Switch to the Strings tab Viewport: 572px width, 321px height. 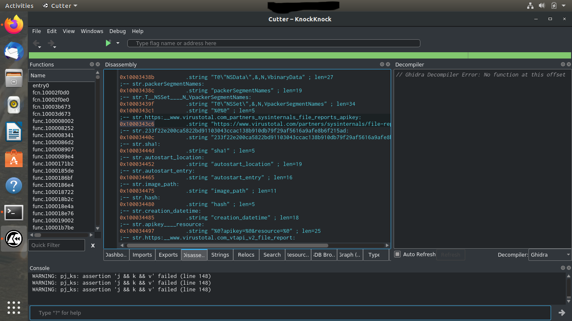click(220, 255)
